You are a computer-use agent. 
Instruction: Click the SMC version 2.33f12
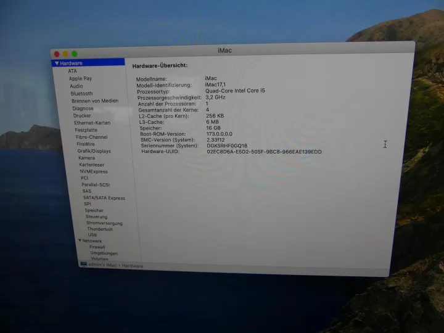tap(216, 140)
